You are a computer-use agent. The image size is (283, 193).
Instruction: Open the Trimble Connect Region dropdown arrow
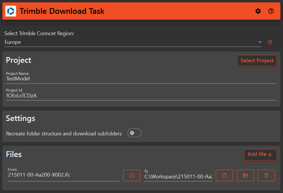pos(259,42)
